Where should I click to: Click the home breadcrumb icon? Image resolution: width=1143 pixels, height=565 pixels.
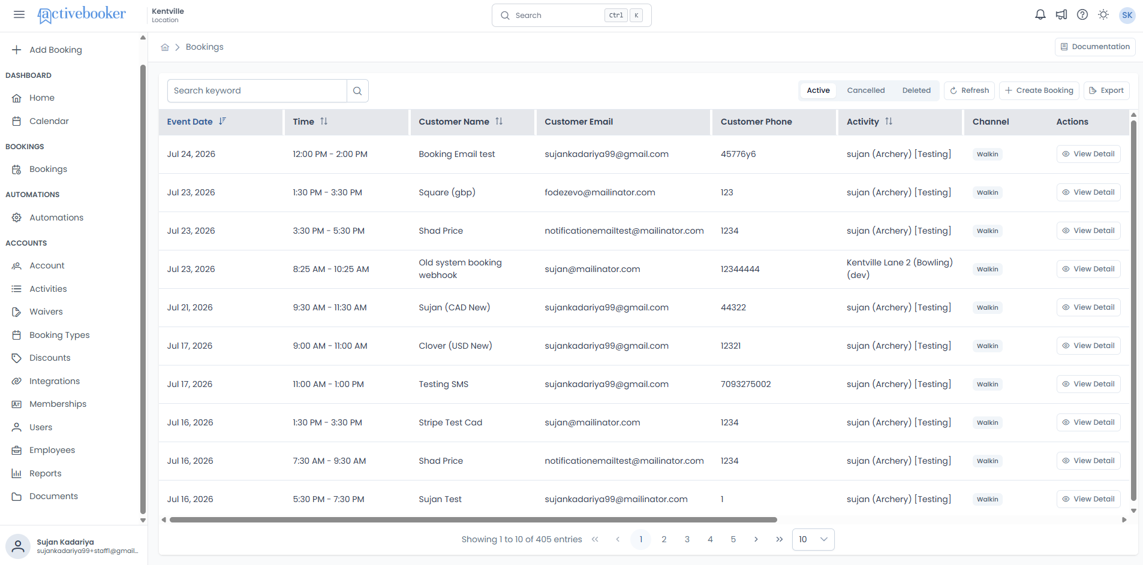165,47
